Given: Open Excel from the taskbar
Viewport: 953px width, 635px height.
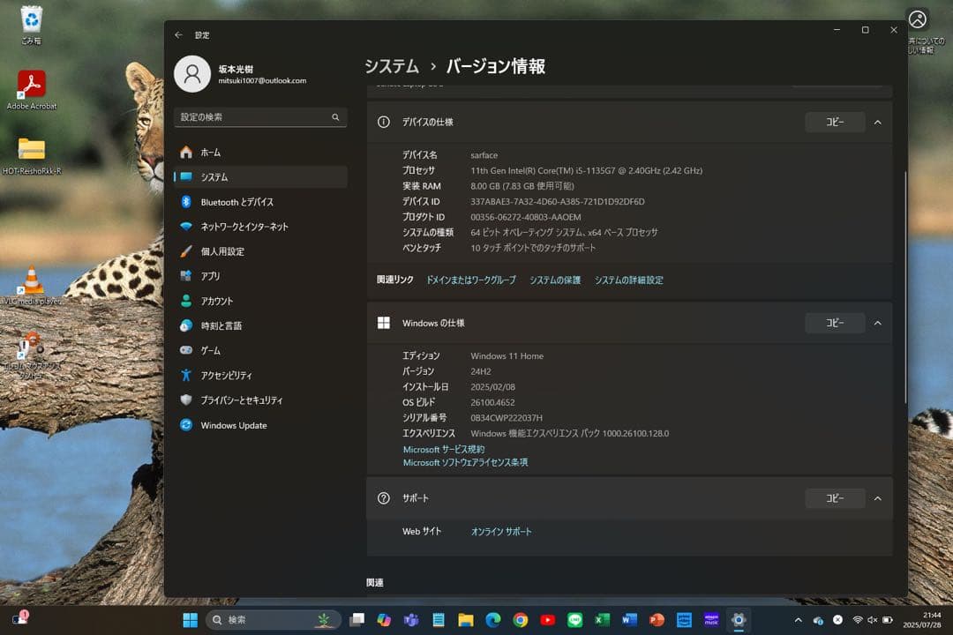Looking at the screenshot, I should (601, 620).
